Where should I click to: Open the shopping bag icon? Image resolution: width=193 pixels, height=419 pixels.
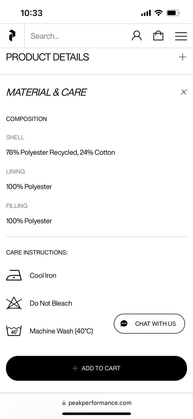pyautogui.click(x=158, y=36)
